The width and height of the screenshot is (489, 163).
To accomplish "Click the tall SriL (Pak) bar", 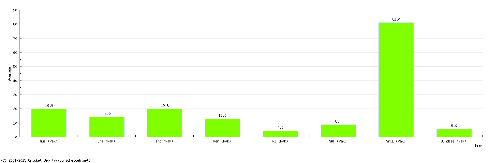I will pyautogui.click(x=396, y=80).
